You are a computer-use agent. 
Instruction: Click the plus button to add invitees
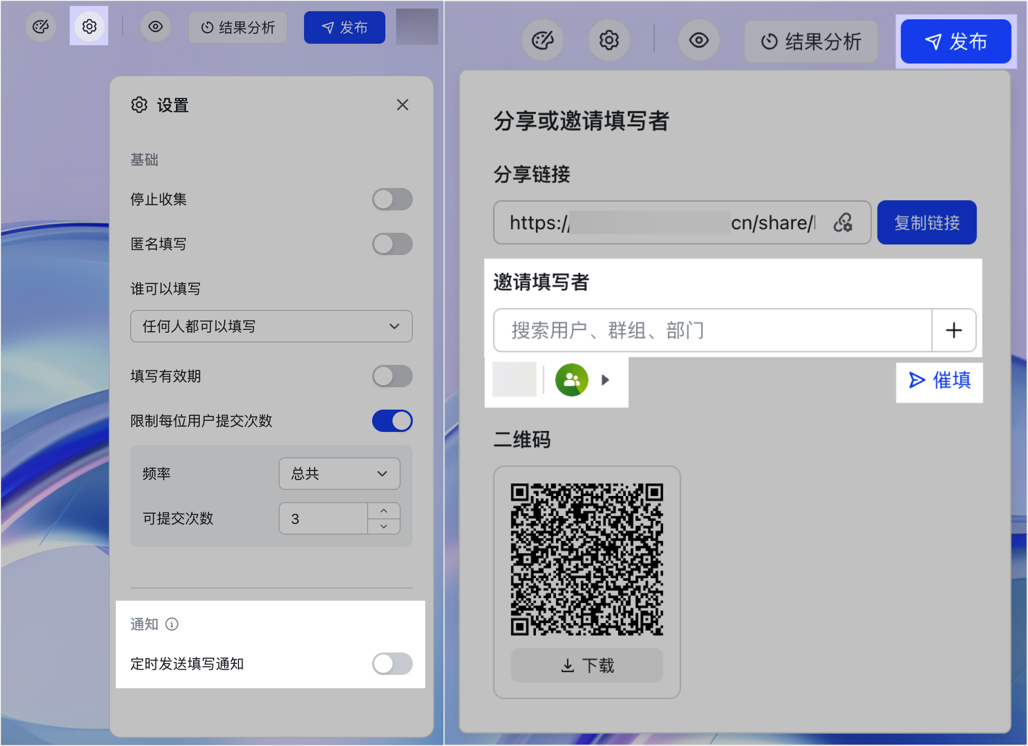click(x=954, y=330)
